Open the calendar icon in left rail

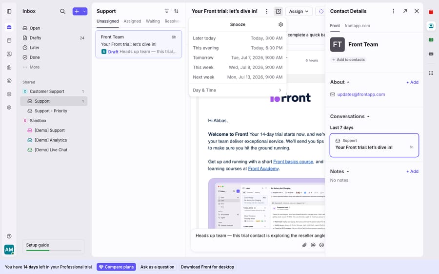pos(9,40)
